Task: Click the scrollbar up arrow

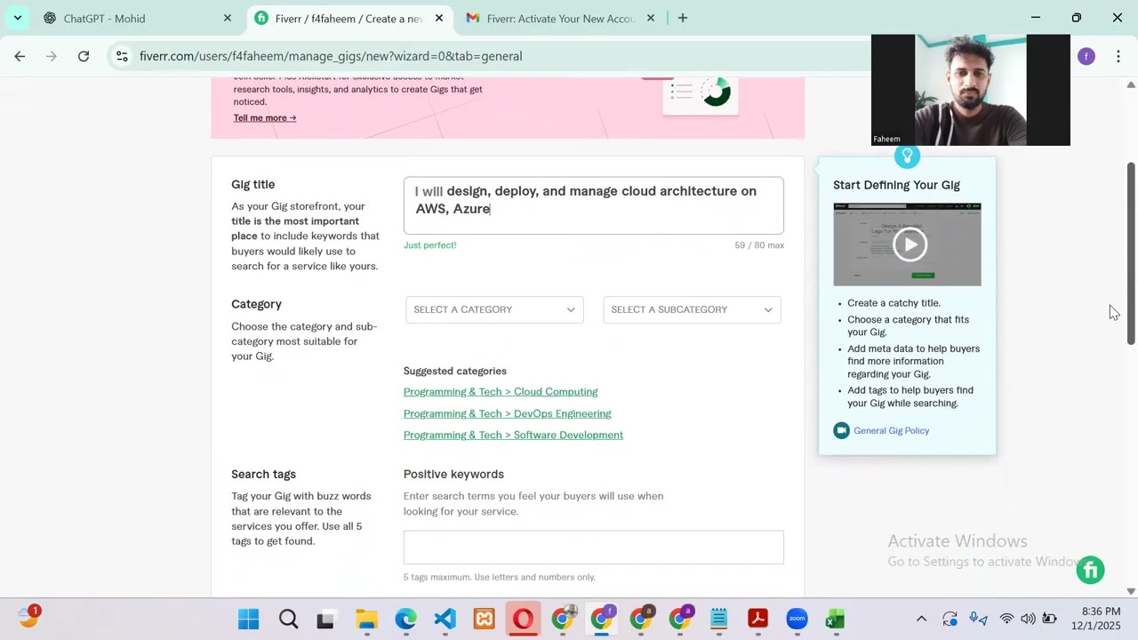Action: coord(1131,84)
